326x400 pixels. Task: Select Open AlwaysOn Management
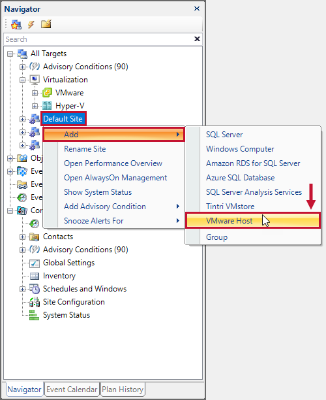pyautogui.click(x=113, y=178)
